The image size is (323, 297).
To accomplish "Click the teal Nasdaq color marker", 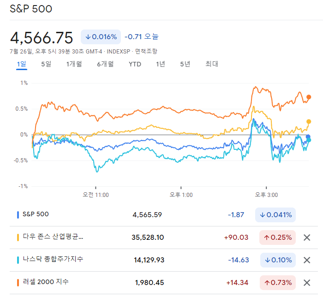I will [x=18, y=260].
